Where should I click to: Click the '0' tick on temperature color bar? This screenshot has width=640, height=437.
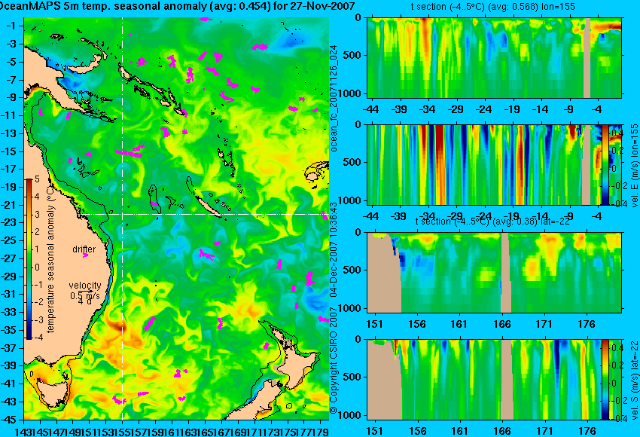tap(37, 267)
